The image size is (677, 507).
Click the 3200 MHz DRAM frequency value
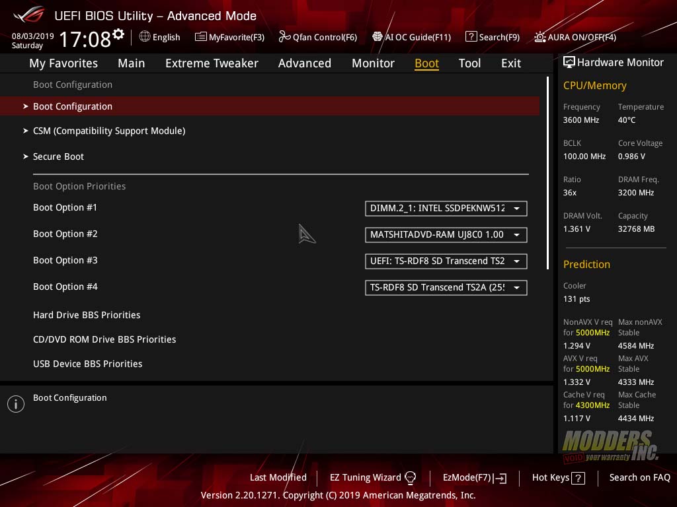(x=635, y=193)
